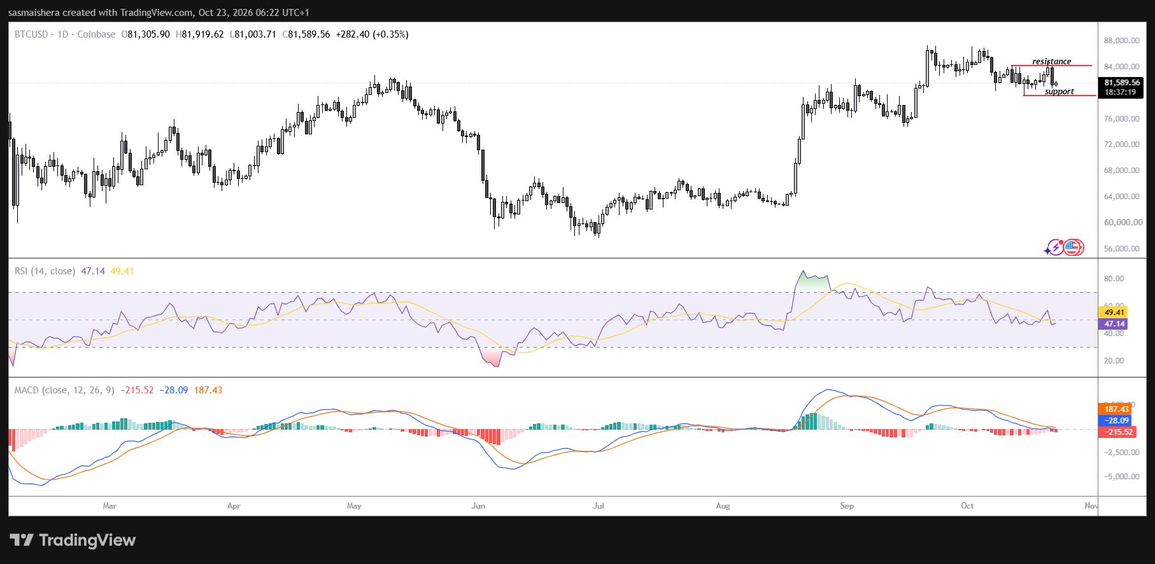The width and height of the screenshot is (1155, 564).
Task: Click the red −215.52 MACD axis tag
Action: coord(1116,432)
